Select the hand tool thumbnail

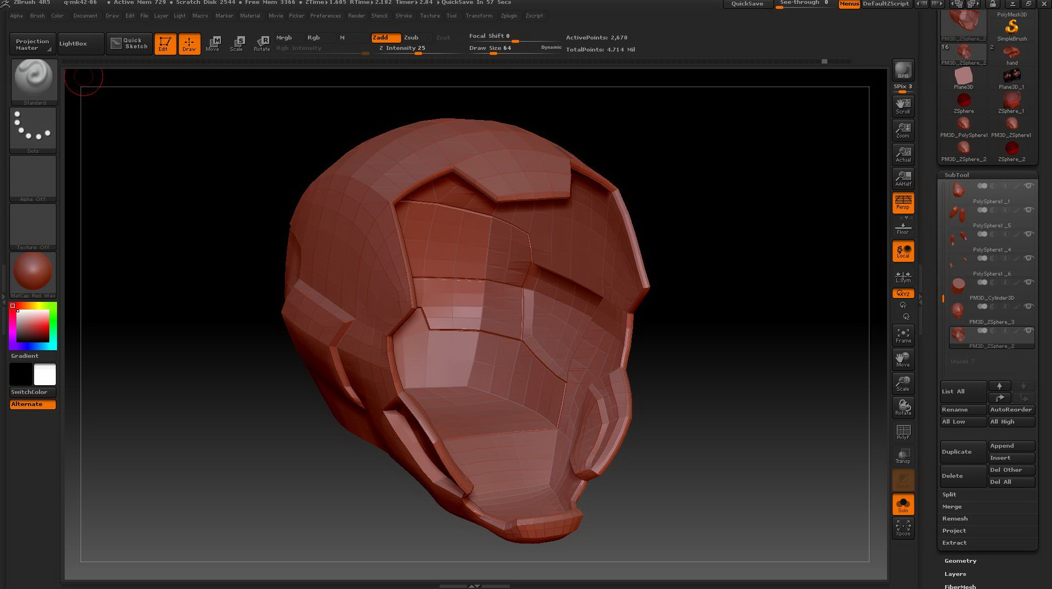click(1011, 55)
